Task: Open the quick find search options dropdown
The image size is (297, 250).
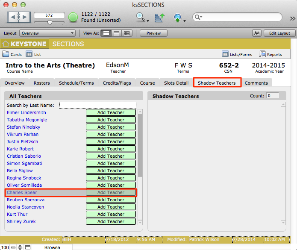Action: point(198,18)
